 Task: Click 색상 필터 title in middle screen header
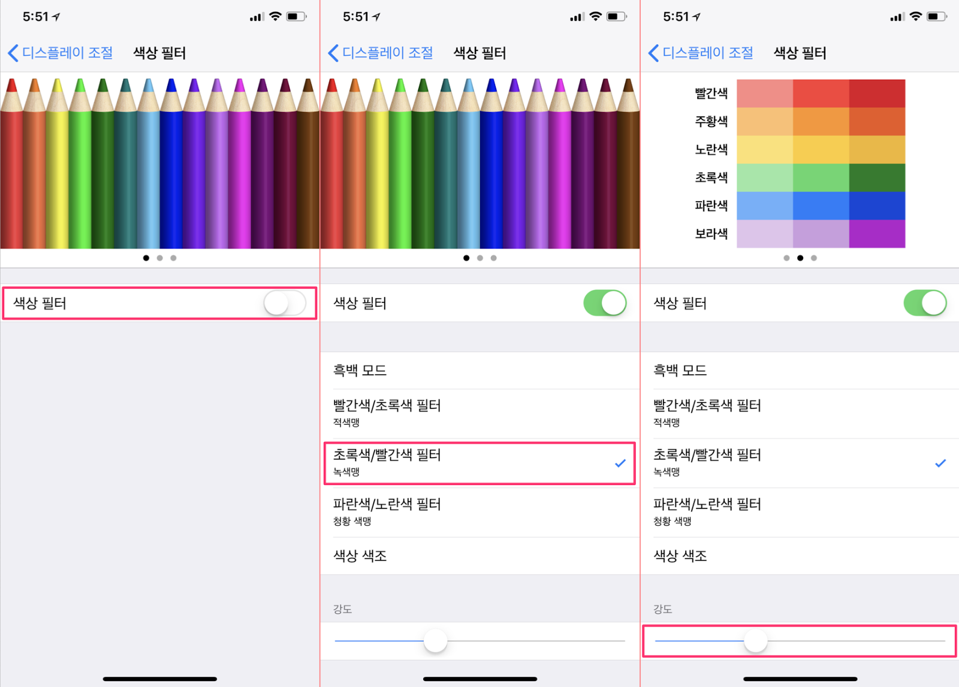[479, 53]
